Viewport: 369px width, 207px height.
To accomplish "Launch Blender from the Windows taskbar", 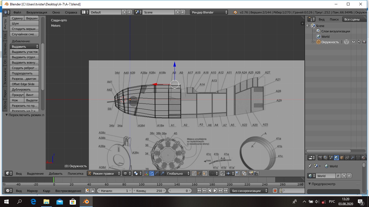I will click(86, 202).
